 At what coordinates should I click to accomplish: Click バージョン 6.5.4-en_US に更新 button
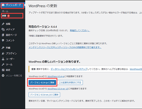coord(44,95)
